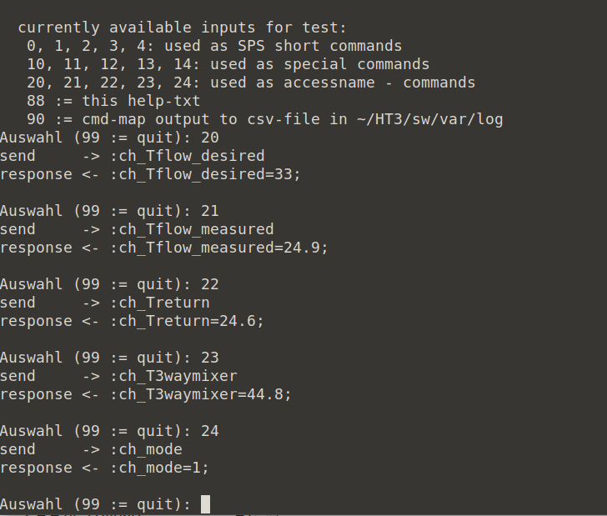Viewport: 607px width, 516px height.
Task: Click the SPS short commands help line
Action: pyautogui.click(x=214, y=46)
